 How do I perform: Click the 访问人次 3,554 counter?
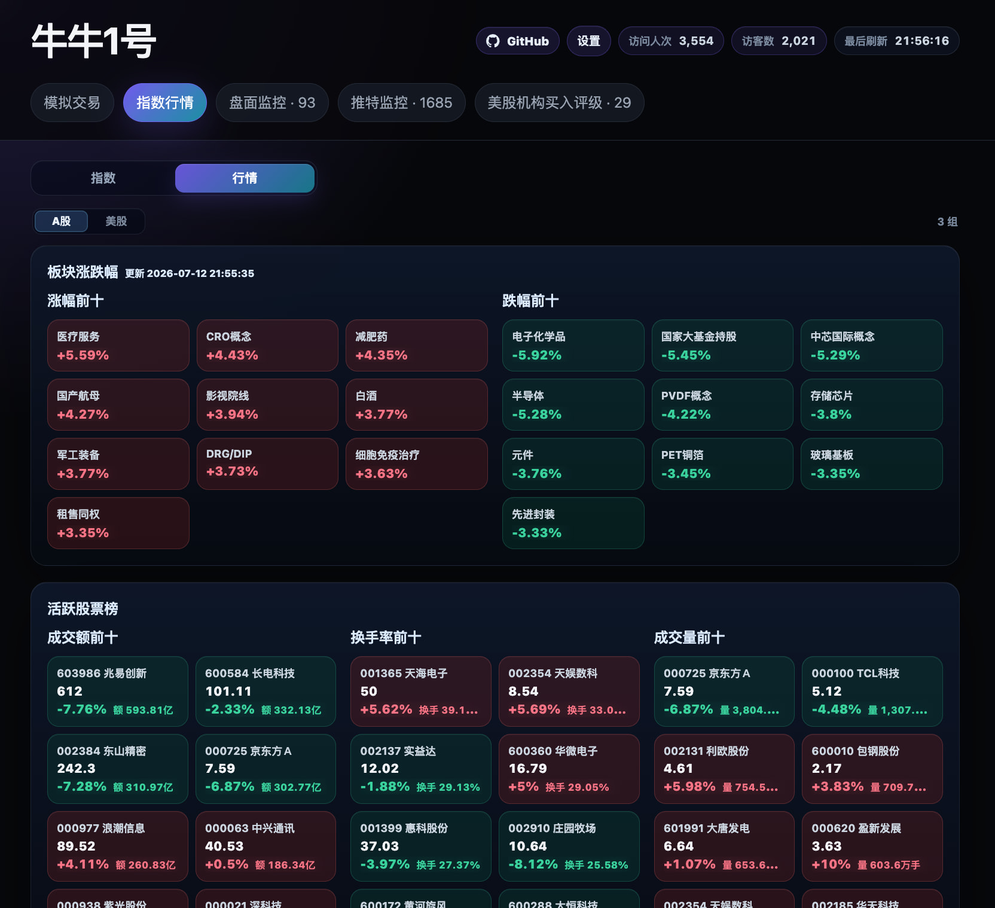(671, 41)
